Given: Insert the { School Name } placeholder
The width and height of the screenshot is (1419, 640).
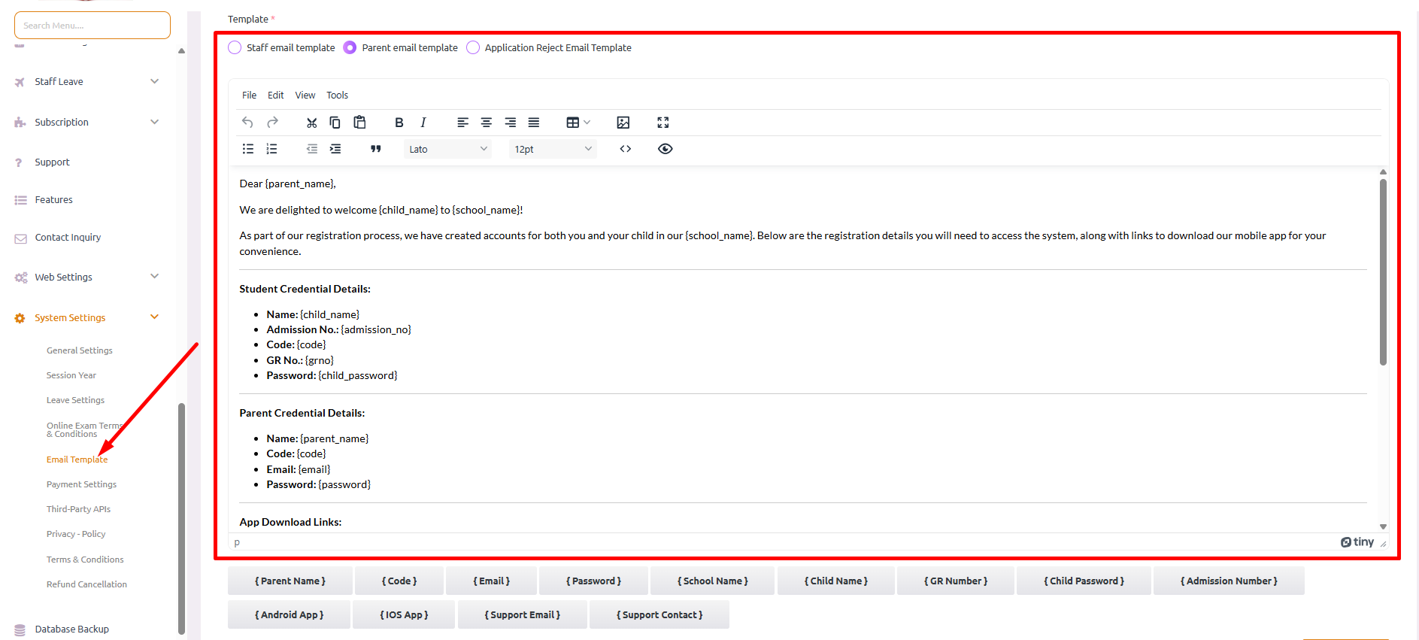Looking at the screenshot, I should click(712, 581).
